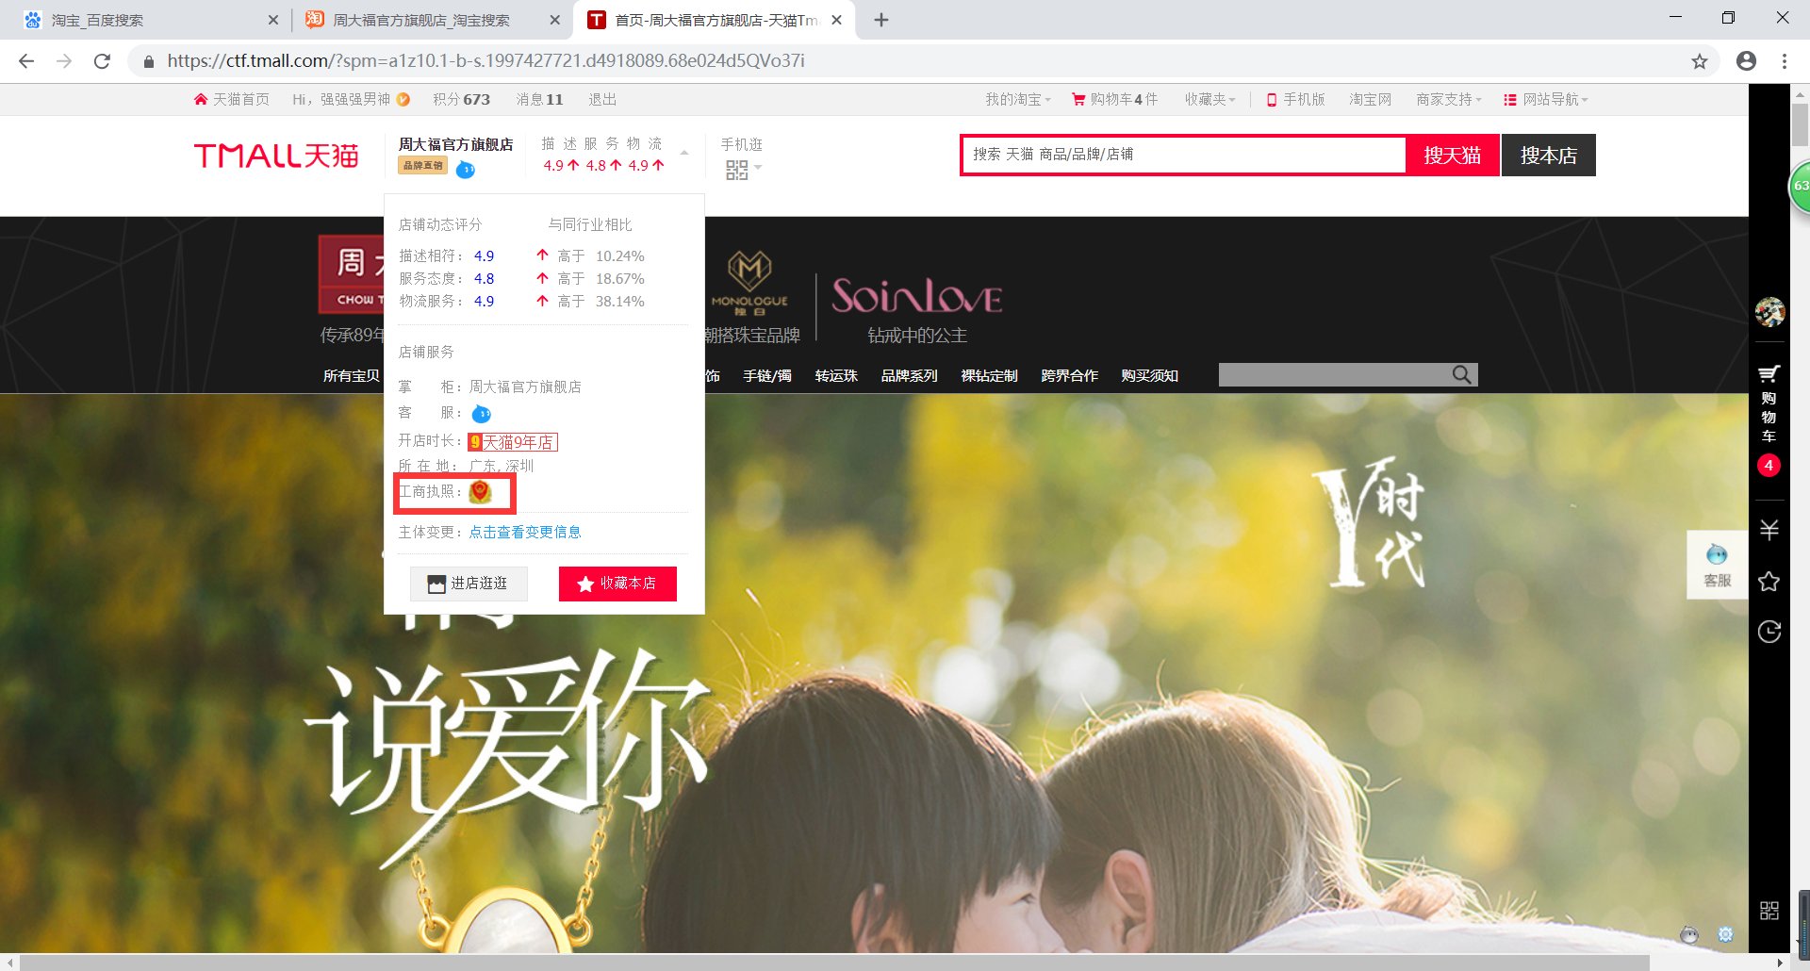
Task: Open the QR code icon at bottom right
Action: pyautogui.click(x=1769, y=911)
